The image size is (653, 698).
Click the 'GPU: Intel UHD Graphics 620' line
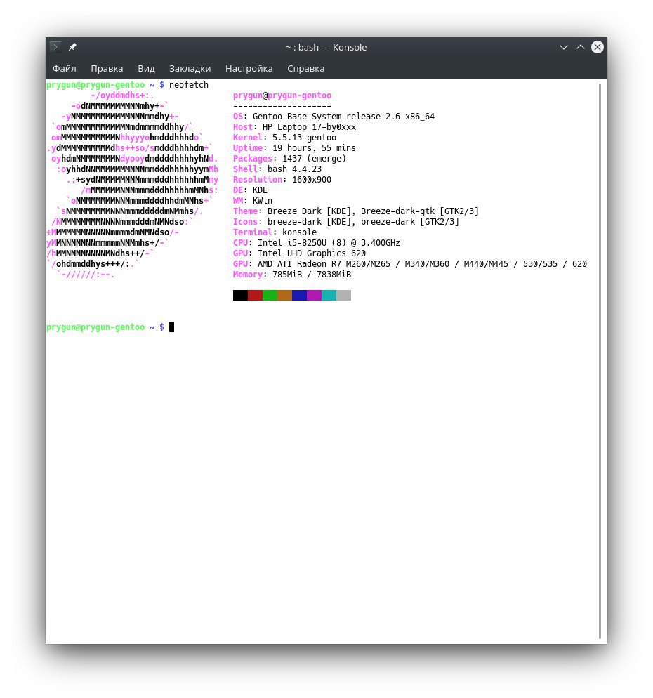(300, 253)
